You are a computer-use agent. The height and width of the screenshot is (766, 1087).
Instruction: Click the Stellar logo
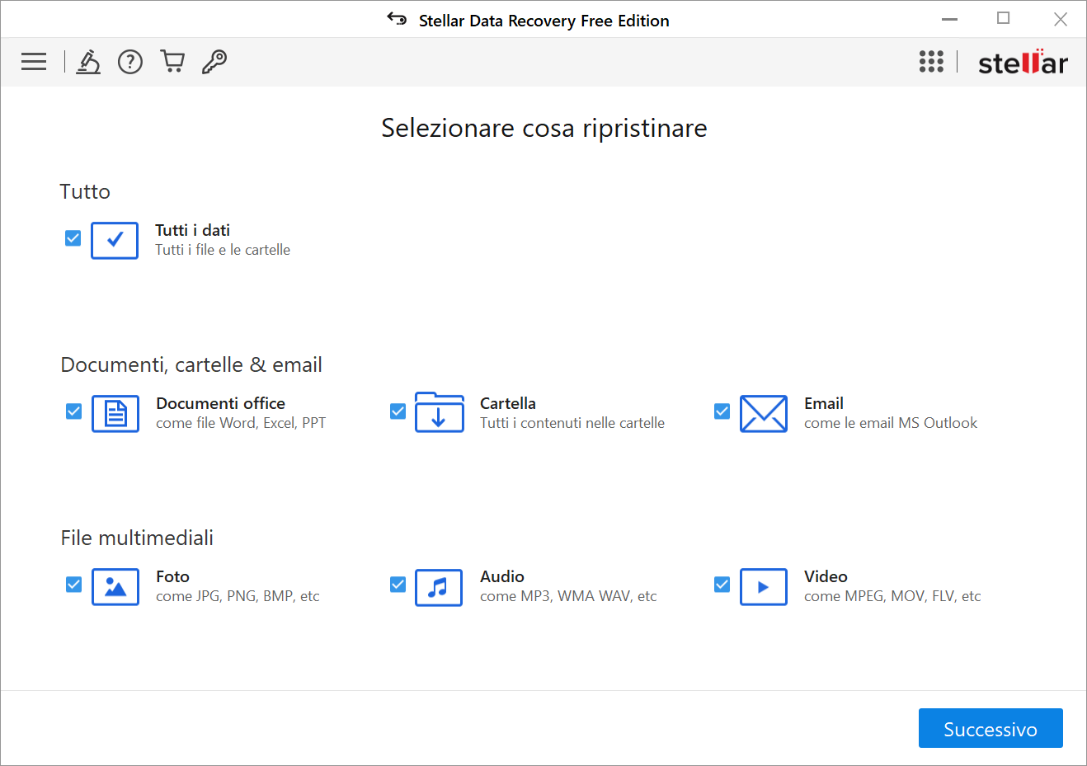[x=1023, y=62]
